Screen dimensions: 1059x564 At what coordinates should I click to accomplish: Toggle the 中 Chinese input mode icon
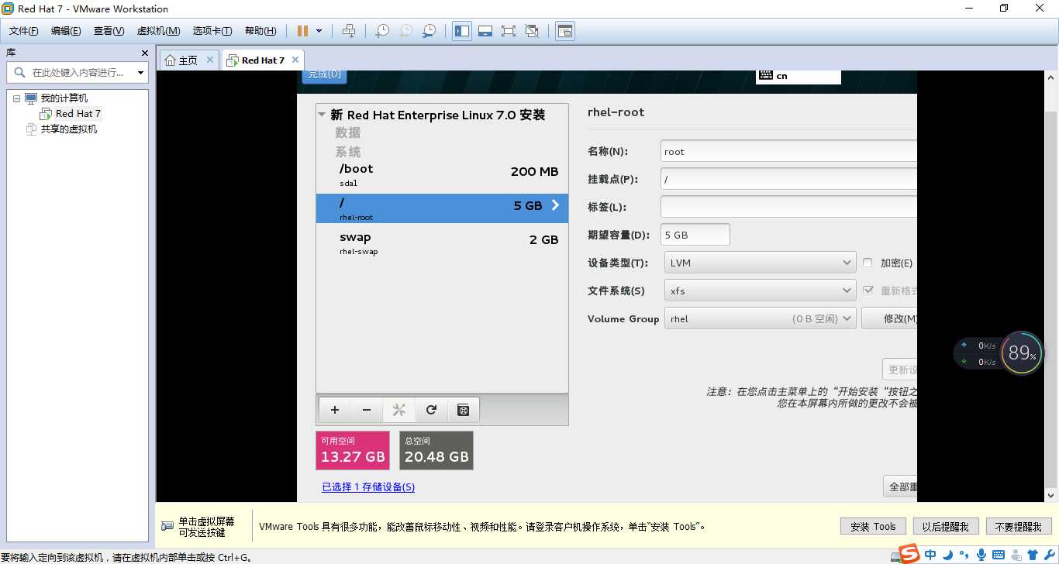point(930,555)
